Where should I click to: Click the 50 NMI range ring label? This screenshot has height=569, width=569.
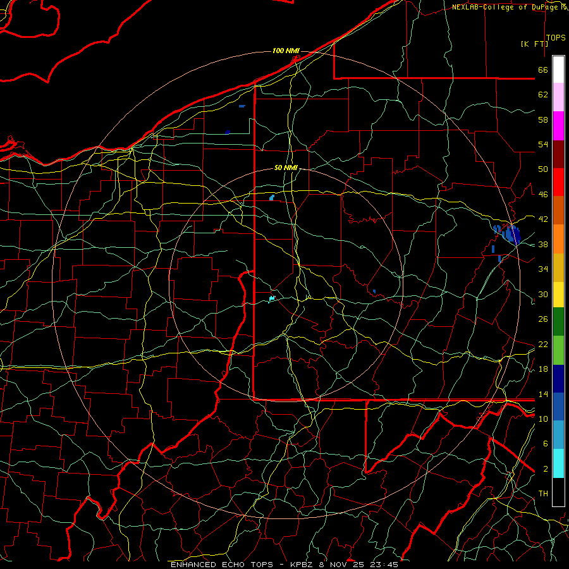(x=286, y=168)
